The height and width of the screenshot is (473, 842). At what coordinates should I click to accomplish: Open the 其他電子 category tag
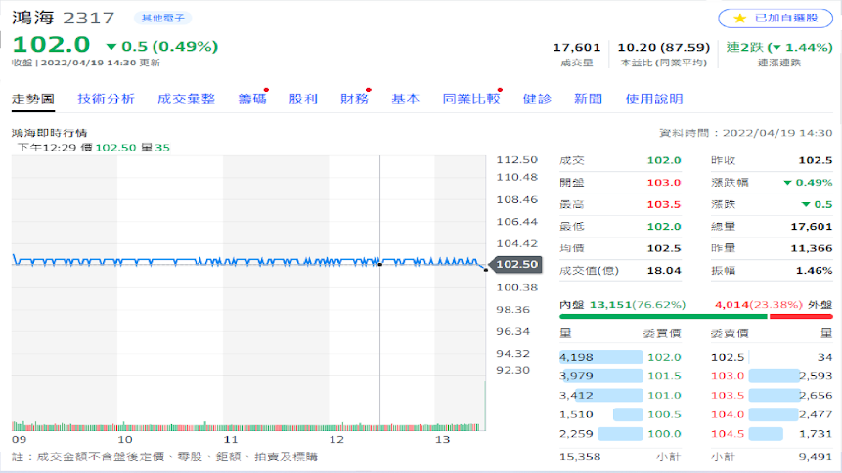(x=162, y=19)
